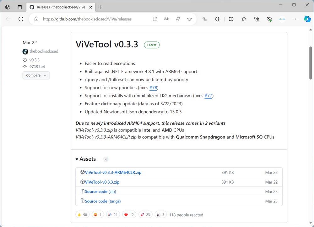Click the scrollbar down arrow

click(311, 223)
